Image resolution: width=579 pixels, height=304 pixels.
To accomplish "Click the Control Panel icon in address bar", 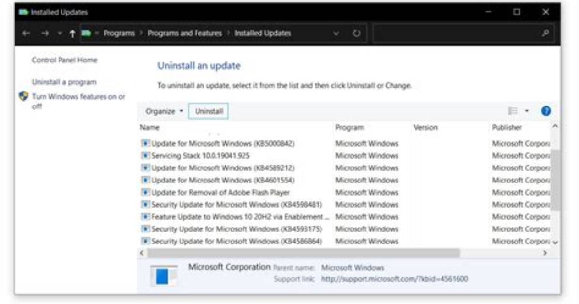I will [86, 33].
